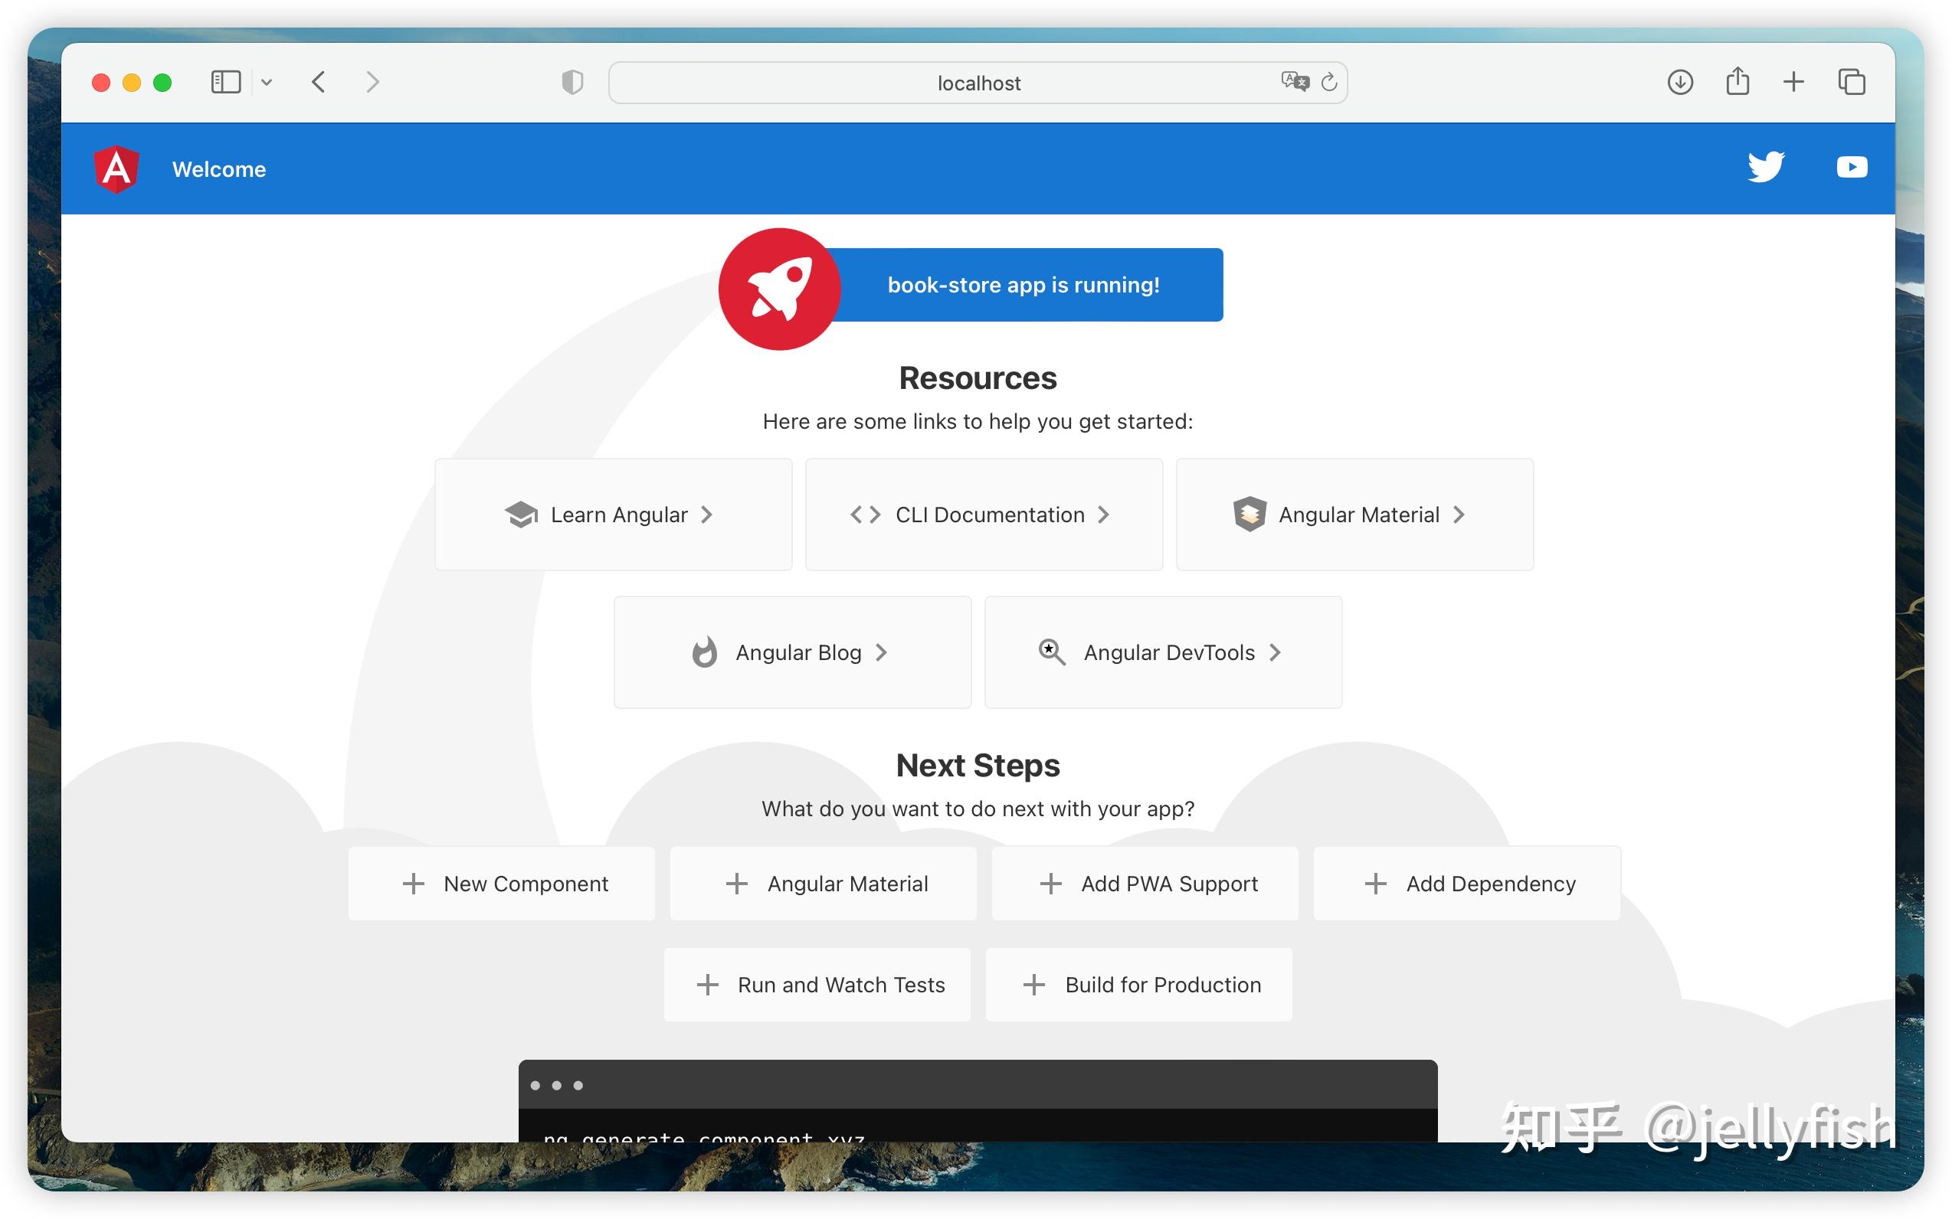Click the red rocket icon
1952x1219 pixels.
tap(778, 288)
